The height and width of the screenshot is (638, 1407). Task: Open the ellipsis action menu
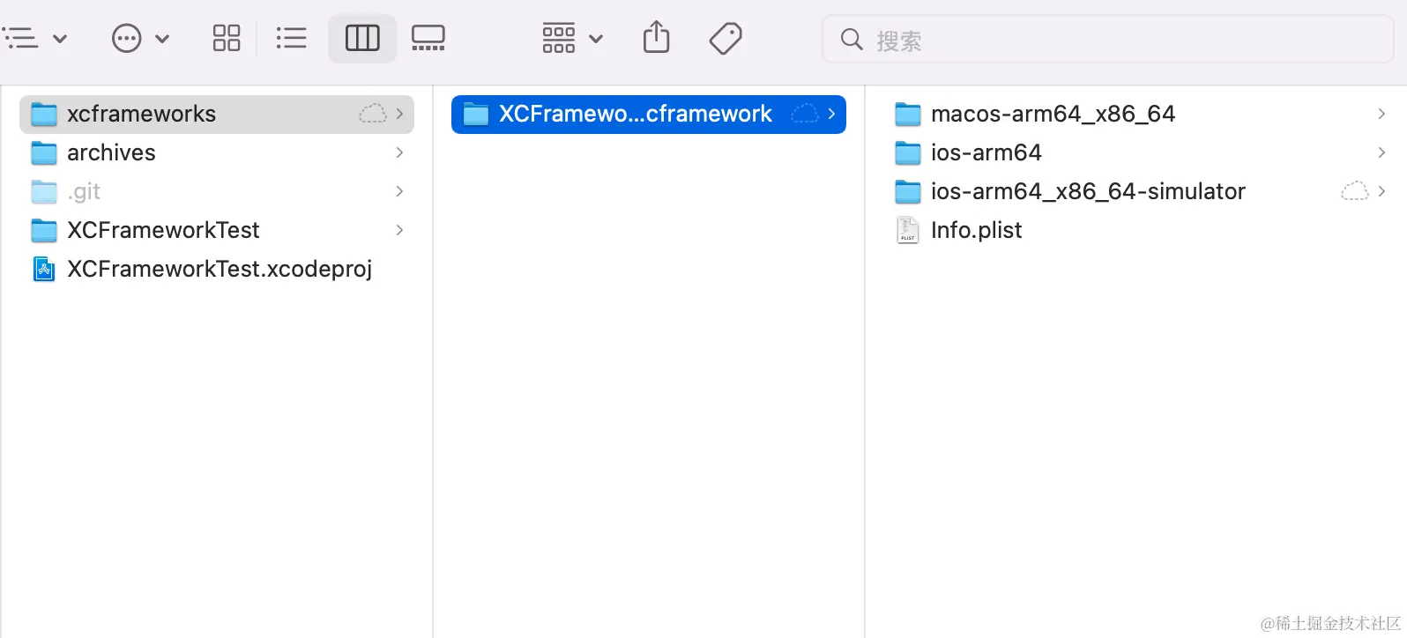coord(140,39)
